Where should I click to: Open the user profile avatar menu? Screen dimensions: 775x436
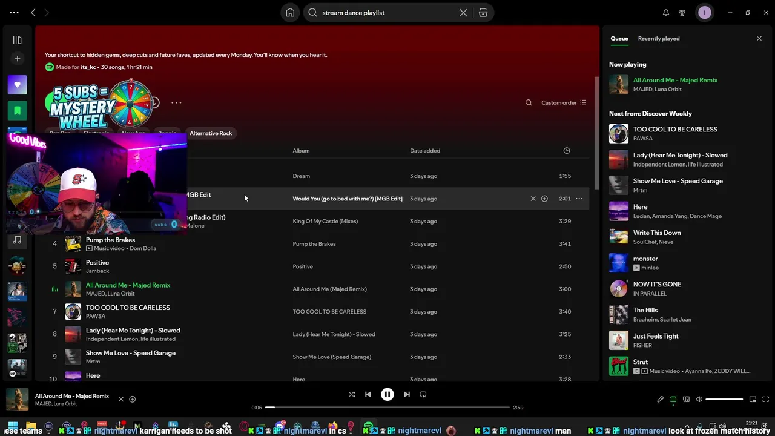704,13
